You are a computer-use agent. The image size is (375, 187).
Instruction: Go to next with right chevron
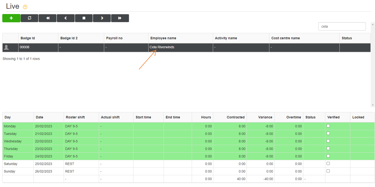click(102, 18)
